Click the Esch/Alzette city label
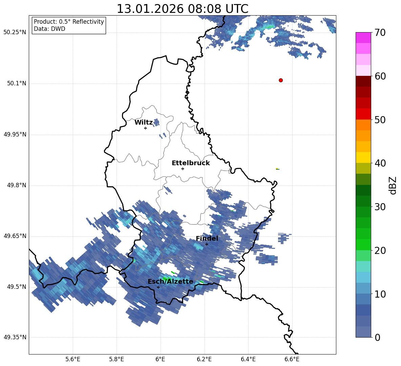Image resolution: width=401 pixels, height=366 pixels. 170,281
